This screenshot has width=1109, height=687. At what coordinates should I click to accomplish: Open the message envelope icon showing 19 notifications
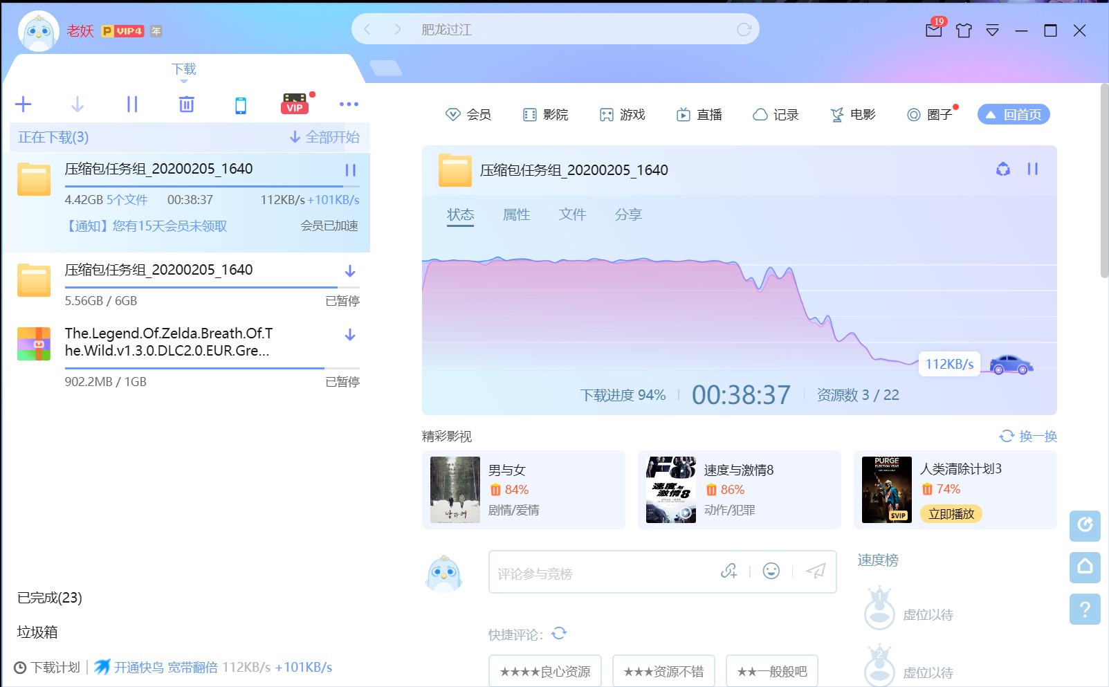(933, 30)
